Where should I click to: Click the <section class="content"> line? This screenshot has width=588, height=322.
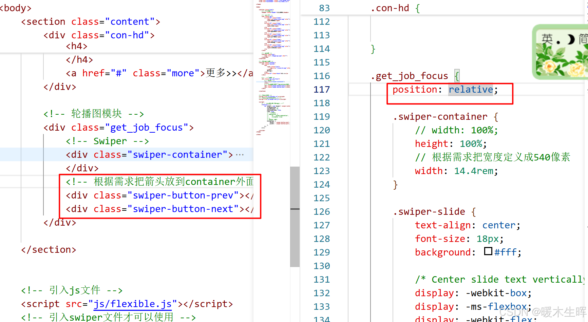91,21
